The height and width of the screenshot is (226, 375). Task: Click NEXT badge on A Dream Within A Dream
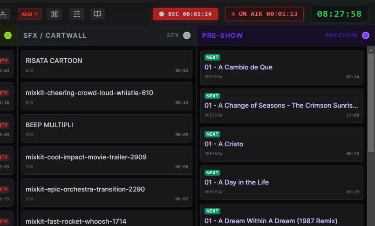[212, 211]
